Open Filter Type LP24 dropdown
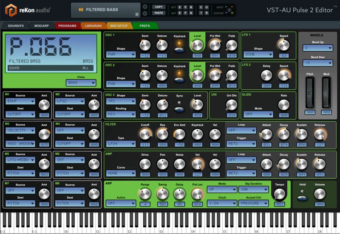The height and width of the screenshot is (234, 340). coord(121,144)
